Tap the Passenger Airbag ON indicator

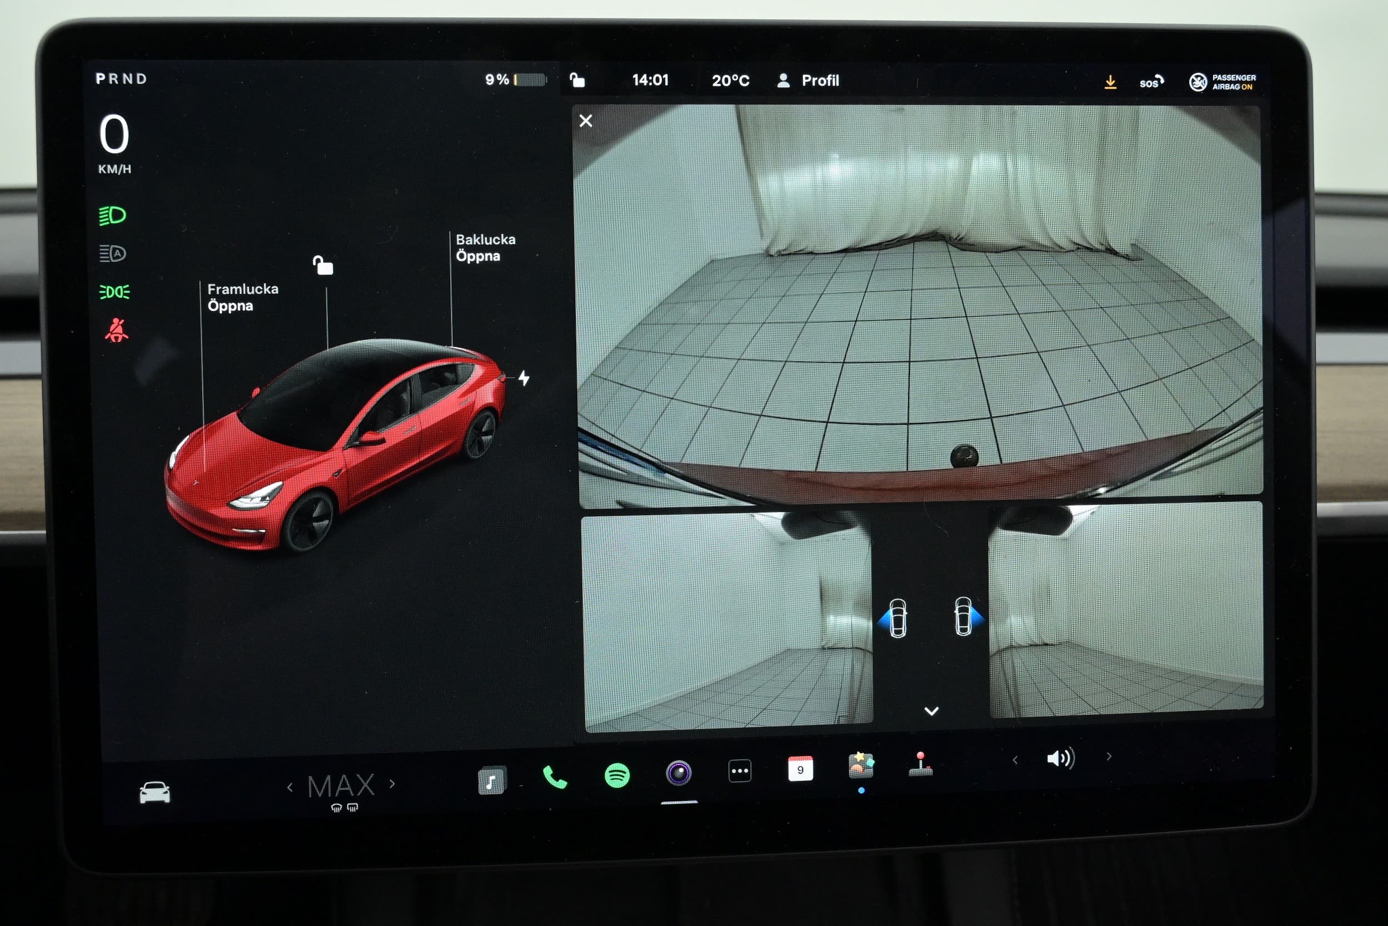1222,82
